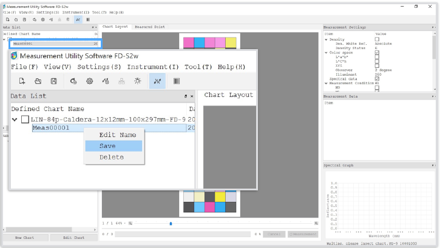Collapse the Measurement Condition group
440x248 pixels.
pos(326,83)
